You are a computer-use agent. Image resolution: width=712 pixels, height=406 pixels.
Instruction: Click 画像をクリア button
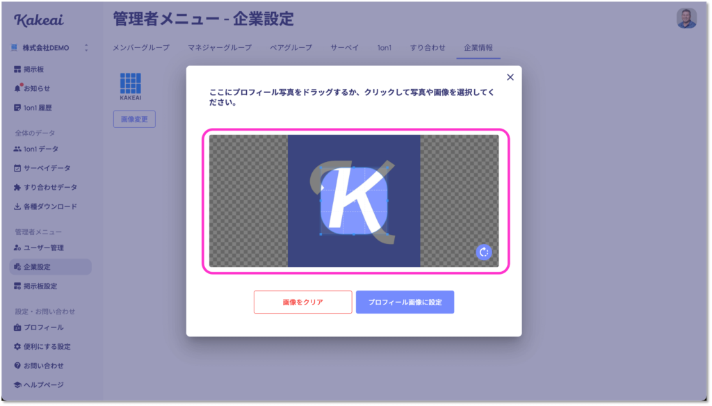tap(303, 302)
